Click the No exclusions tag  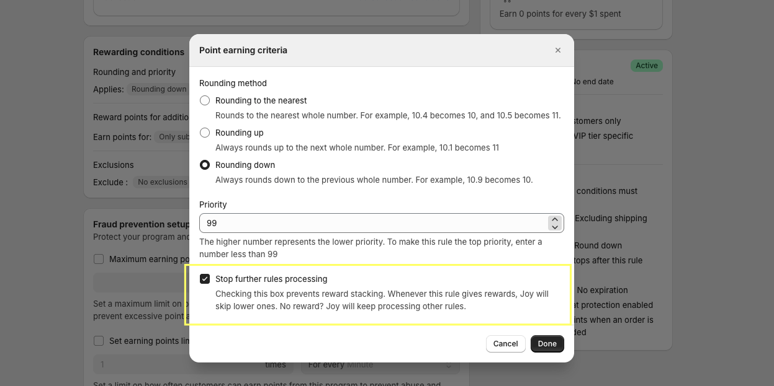coord(162,182)
